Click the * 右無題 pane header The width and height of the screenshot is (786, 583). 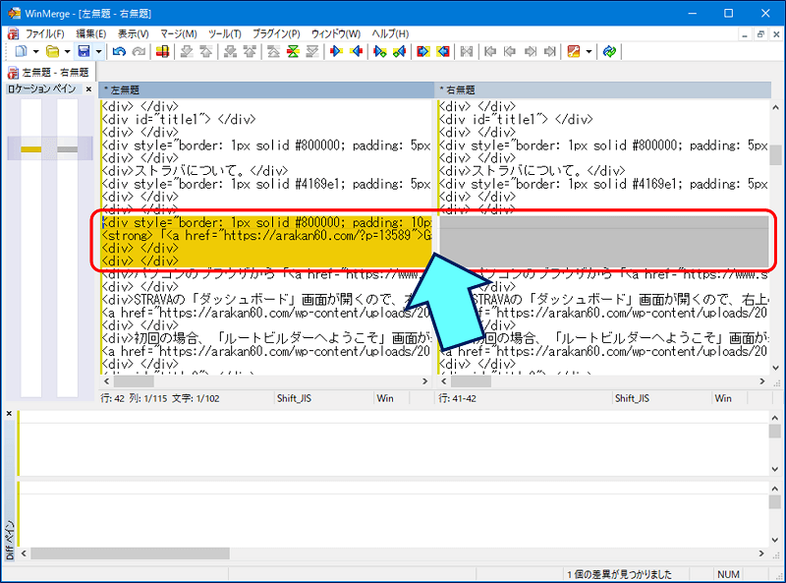click(x=603, y=89)
